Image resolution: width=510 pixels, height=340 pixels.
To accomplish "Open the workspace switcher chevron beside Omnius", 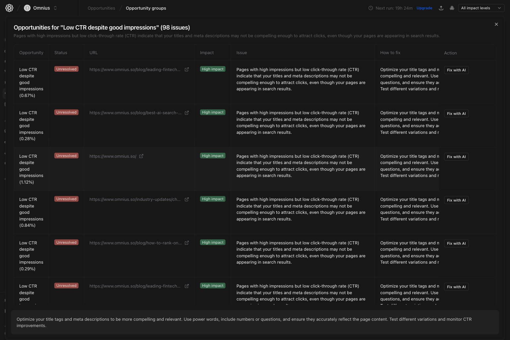I will [55, 8].
